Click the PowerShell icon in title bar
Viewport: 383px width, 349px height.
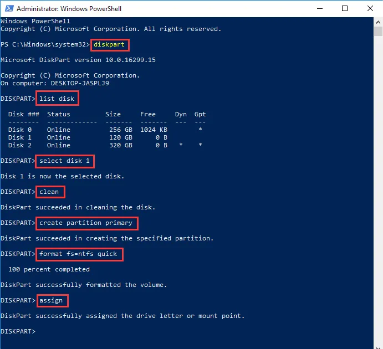[9, 8]
